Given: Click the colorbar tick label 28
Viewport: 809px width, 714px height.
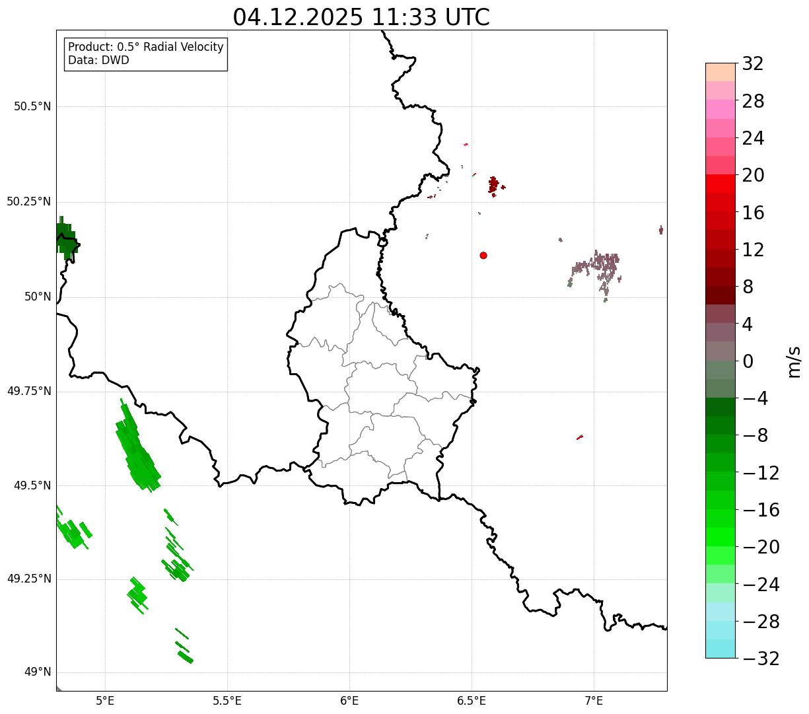Looking at the screenshot, I should click(753, 101).
